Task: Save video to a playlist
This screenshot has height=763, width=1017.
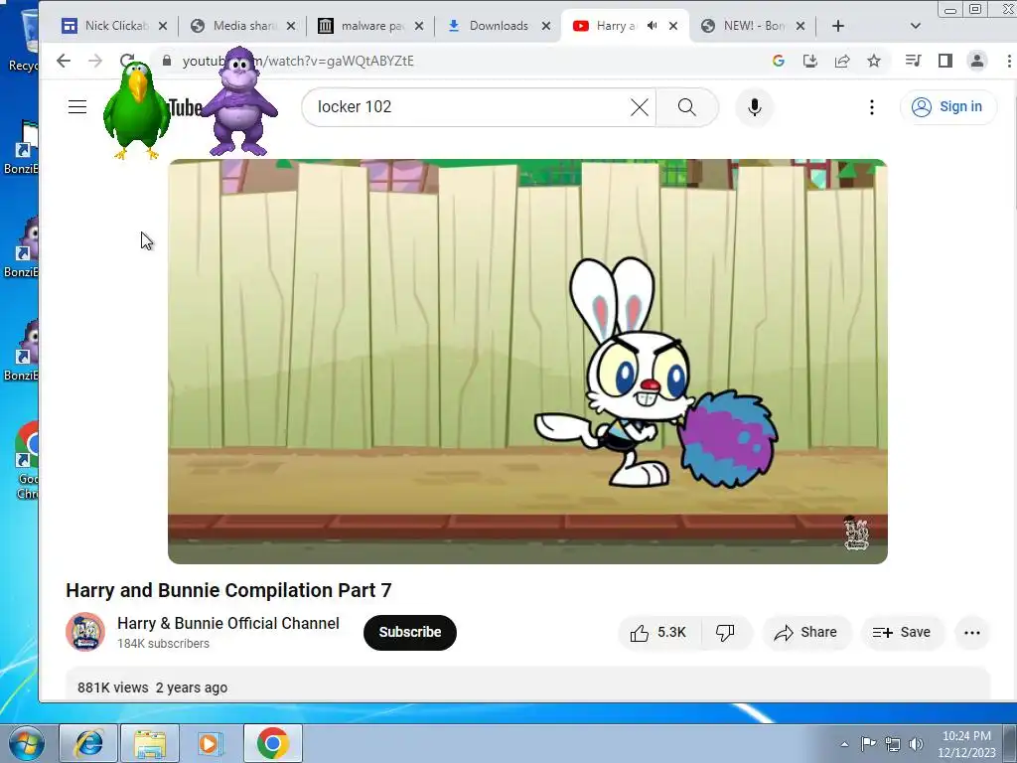Action: click(x=902, y=633)
